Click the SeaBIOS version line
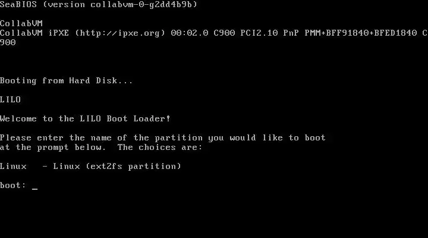The image size is (428, 238). pyautogui.click(x=99, y=4)
